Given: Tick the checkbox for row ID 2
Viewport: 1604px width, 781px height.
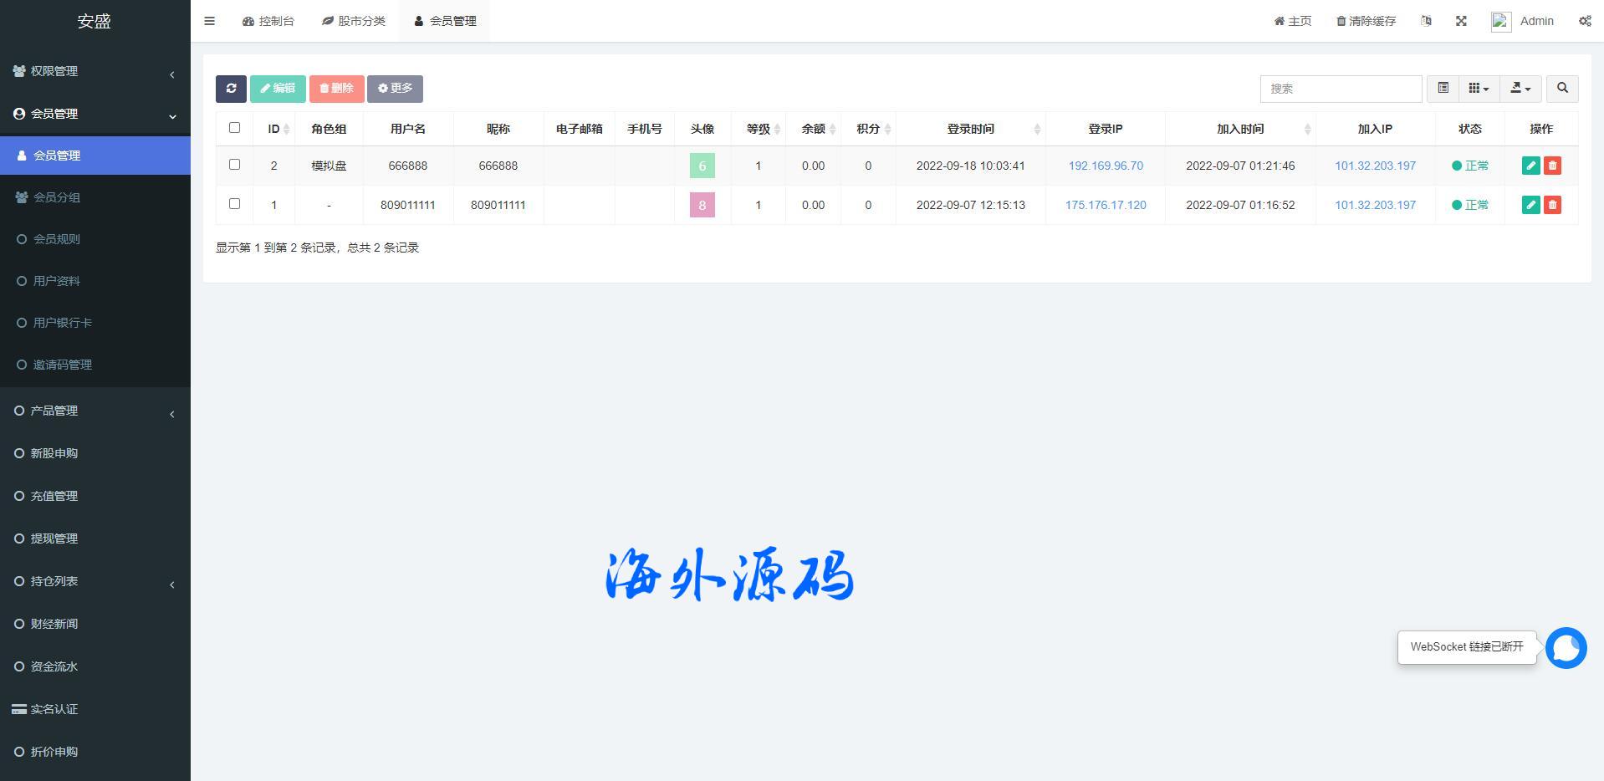Looking at the screenshot, I should [234, 165].
